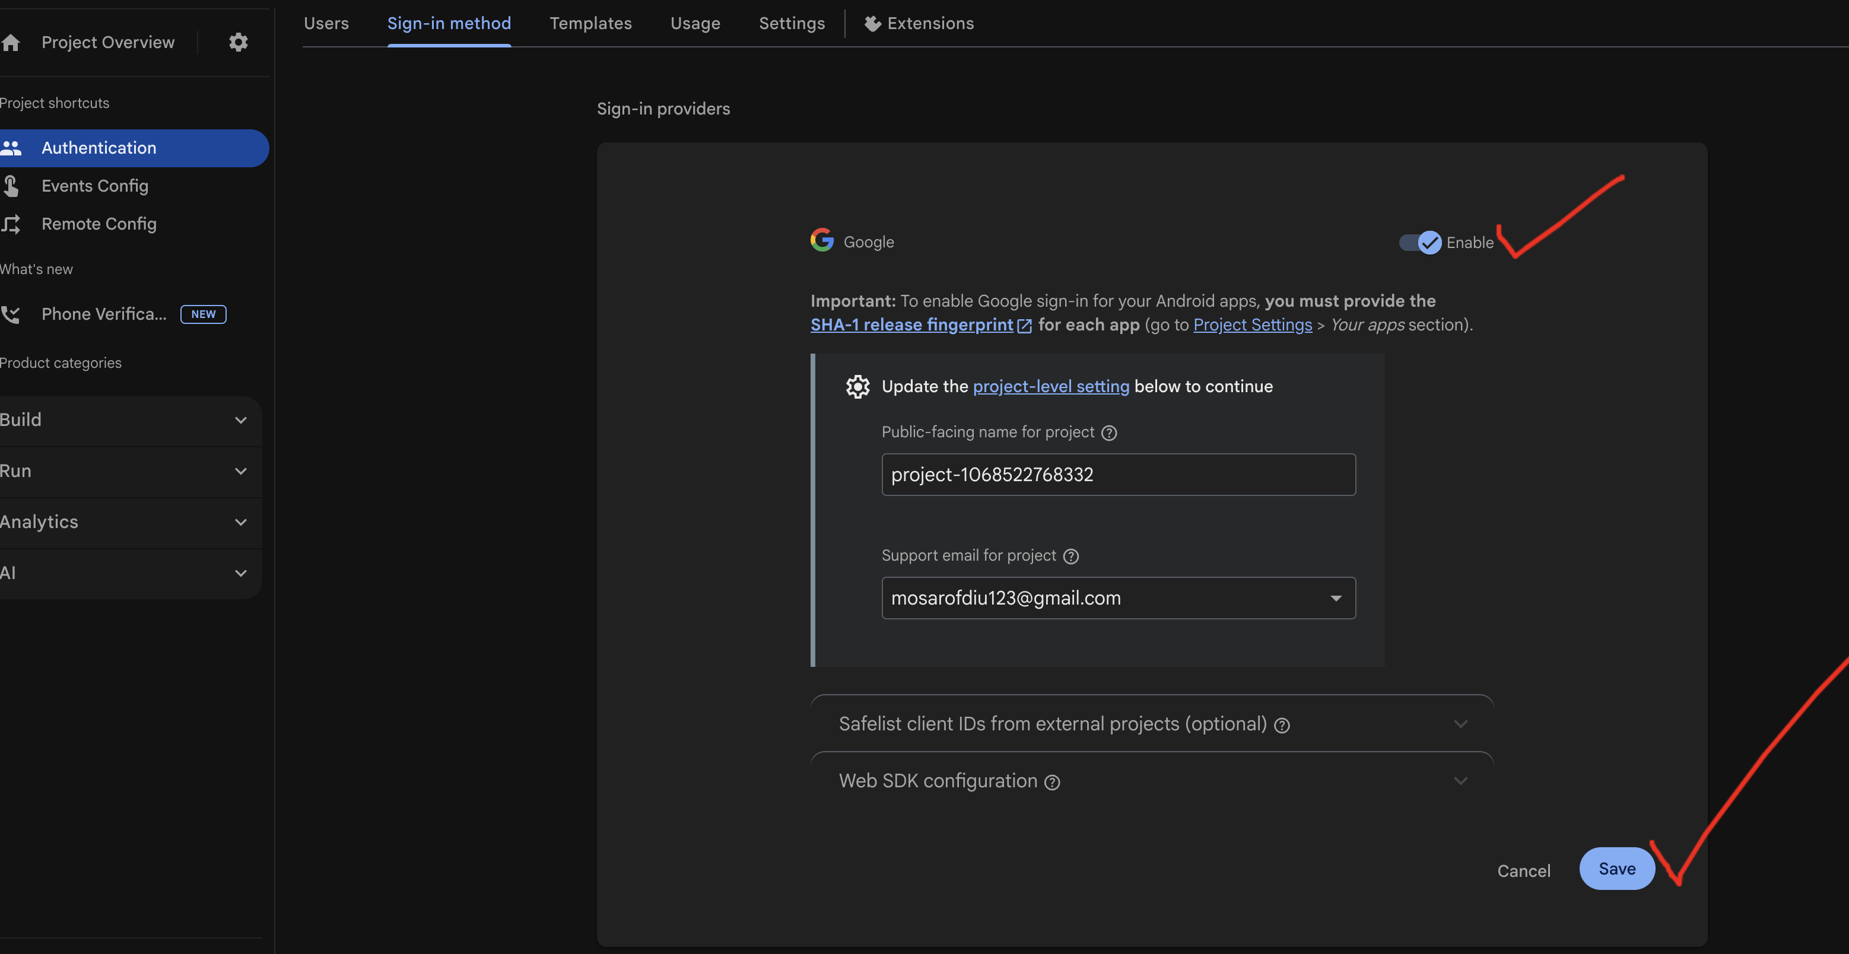
Task: Open the Extensions tab
Action: point(920,24)
